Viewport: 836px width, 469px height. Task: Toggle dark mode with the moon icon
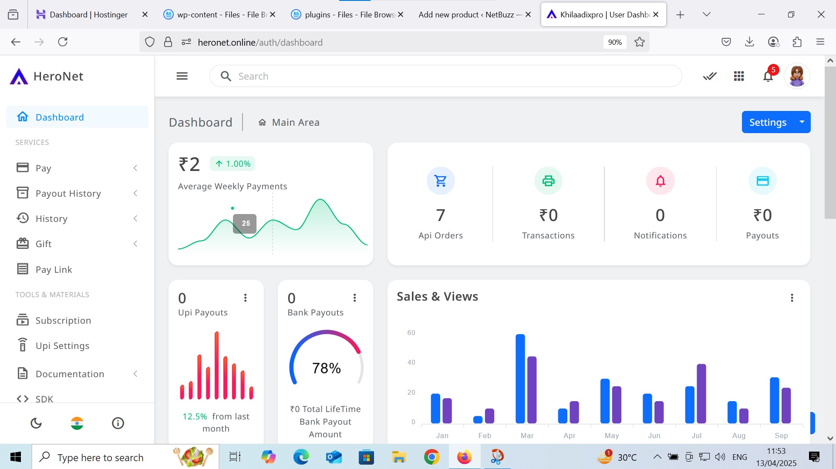point(36,423)
